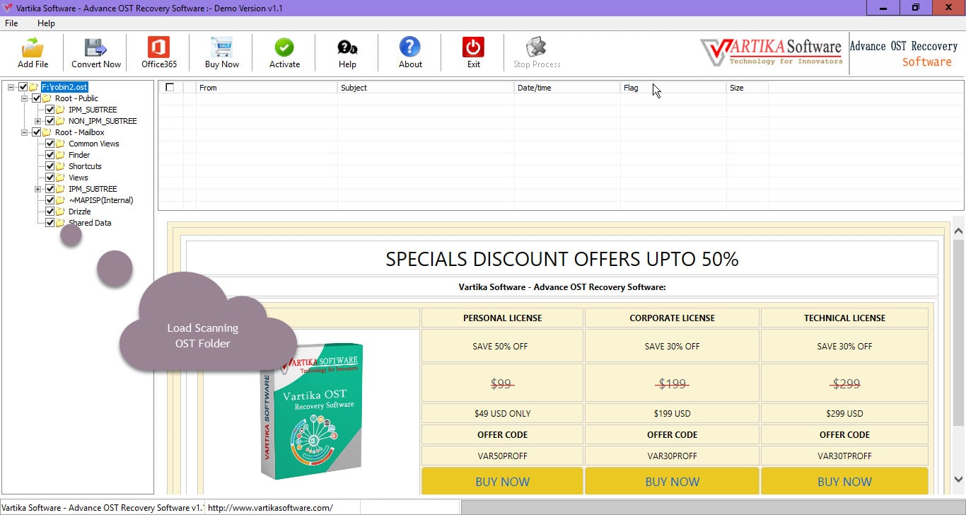966x515 pixels.
Task: Click the Buy Now cart icon
Action: pos(221,48)
